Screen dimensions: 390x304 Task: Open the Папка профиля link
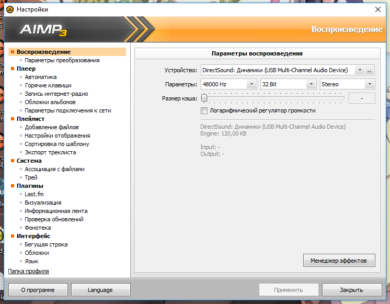pyautogui.click(x=28, y=271)
